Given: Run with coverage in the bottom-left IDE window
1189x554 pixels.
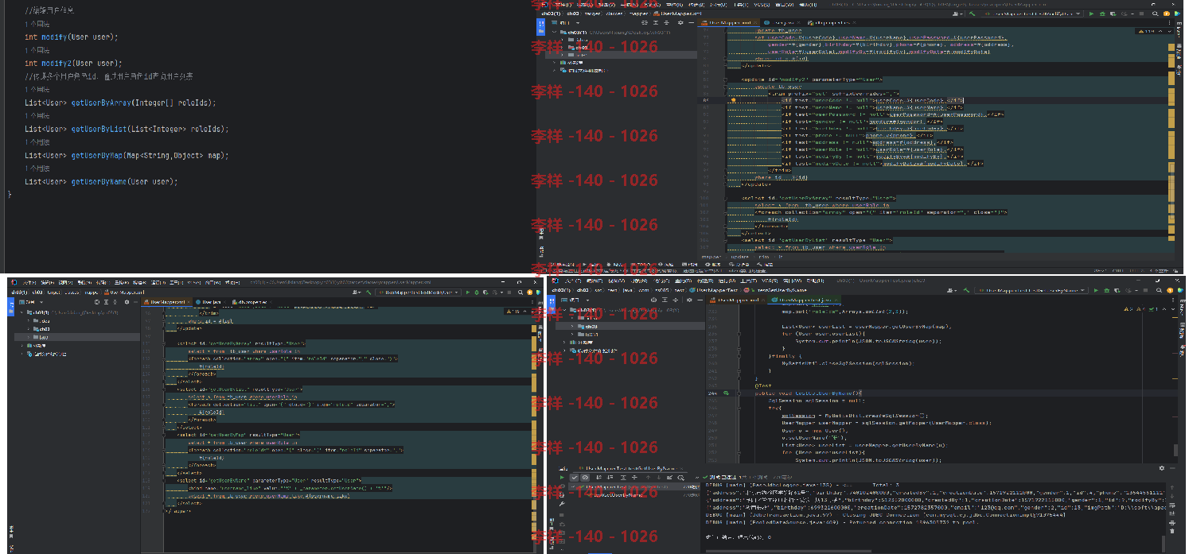Looking at the screenshot, I should (485, 292).
